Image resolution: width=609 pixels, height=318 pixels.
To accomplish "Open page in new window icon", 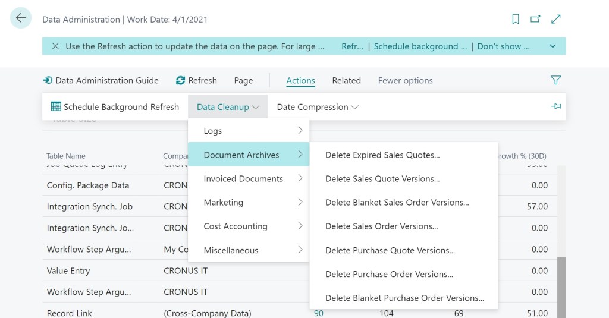I will pyautogui.click(x=535, y=19).
